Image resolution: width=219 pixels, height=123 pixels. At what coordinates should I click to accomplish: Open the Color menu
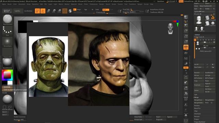click(15, 4)
